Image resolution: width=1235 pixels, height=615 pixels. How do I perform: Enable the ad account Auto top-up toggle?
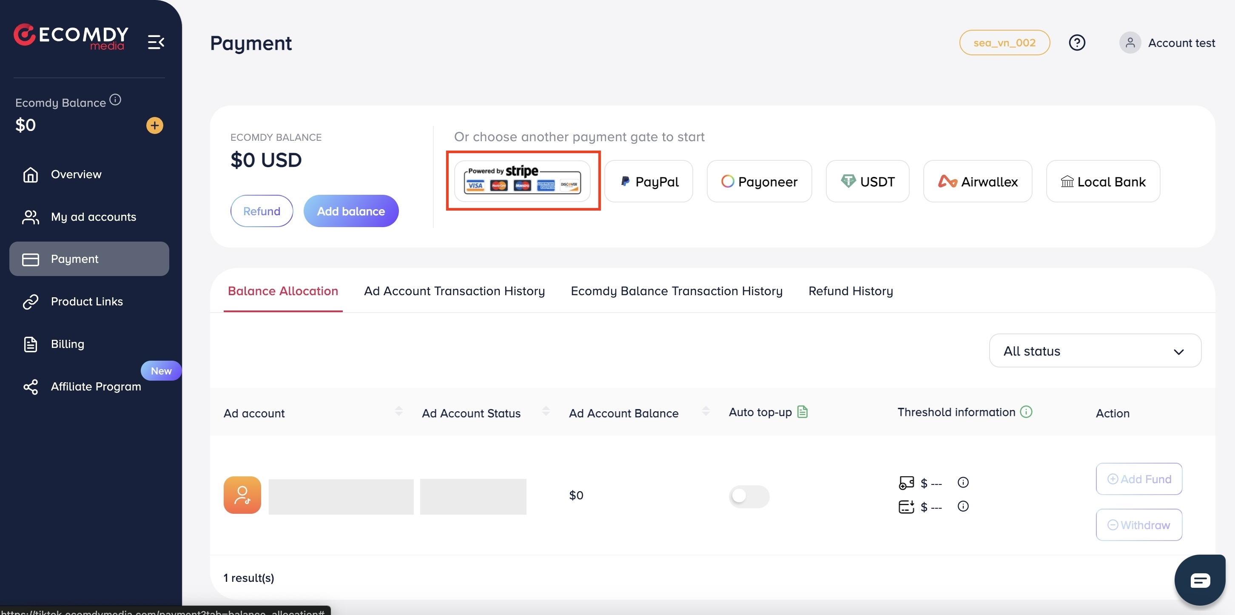[749, 495]
